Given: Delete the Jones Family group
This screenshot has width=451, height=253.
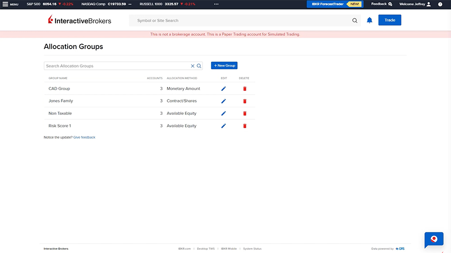Looking at the screenshot, I should (245, 101).
